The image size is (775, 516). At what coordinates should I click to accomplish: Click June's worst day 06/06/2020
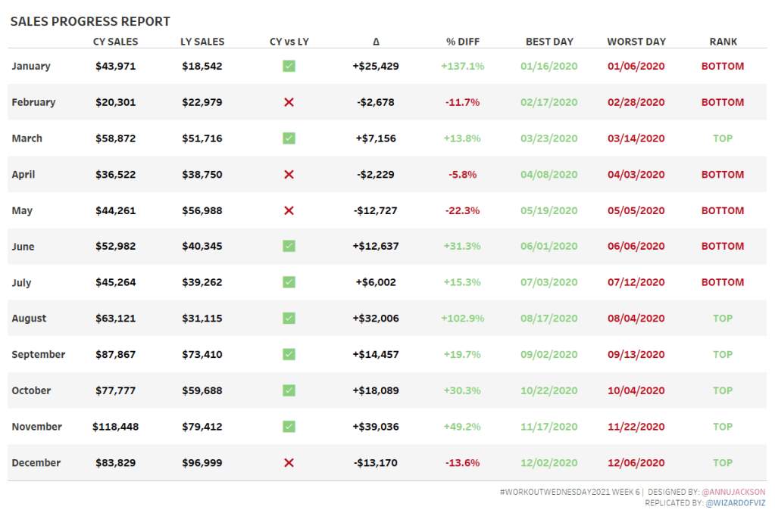click(636, 247)
